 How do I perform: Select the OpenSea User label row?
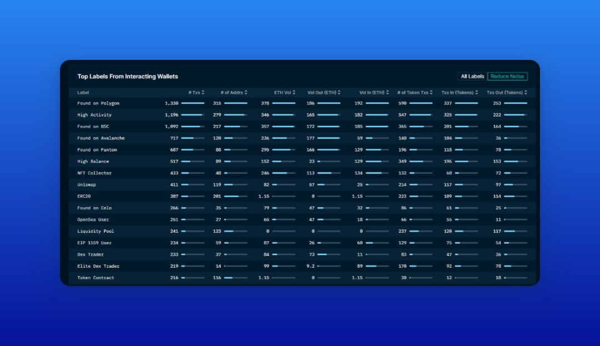pyautogui.click(x=302, y=220)
